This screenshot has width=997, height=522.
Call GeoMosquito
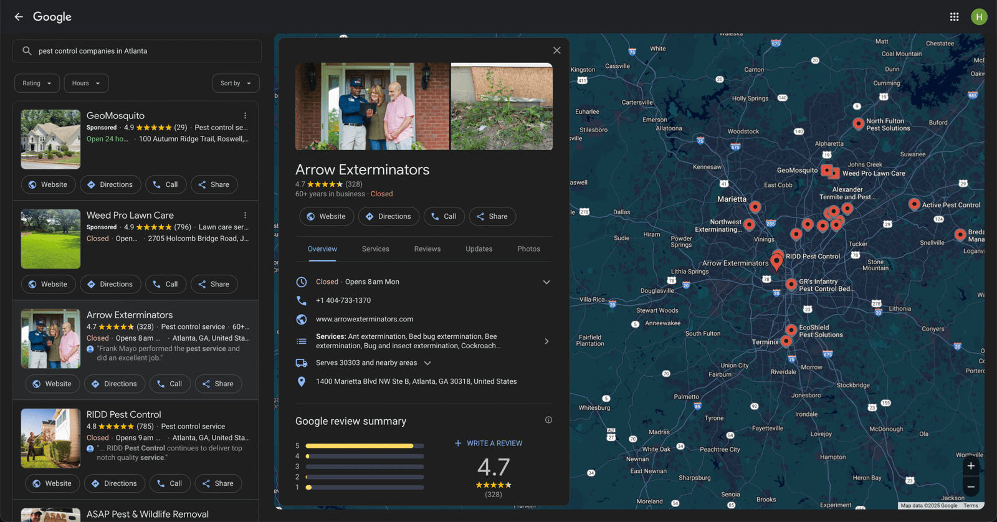click(x=166, y=184)
